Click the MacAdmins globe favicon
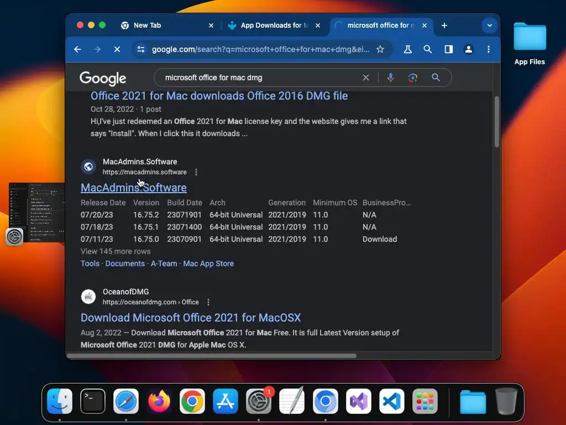Image resolution: width=566 pixels, height=425 pixels. (x=88, y=167)
